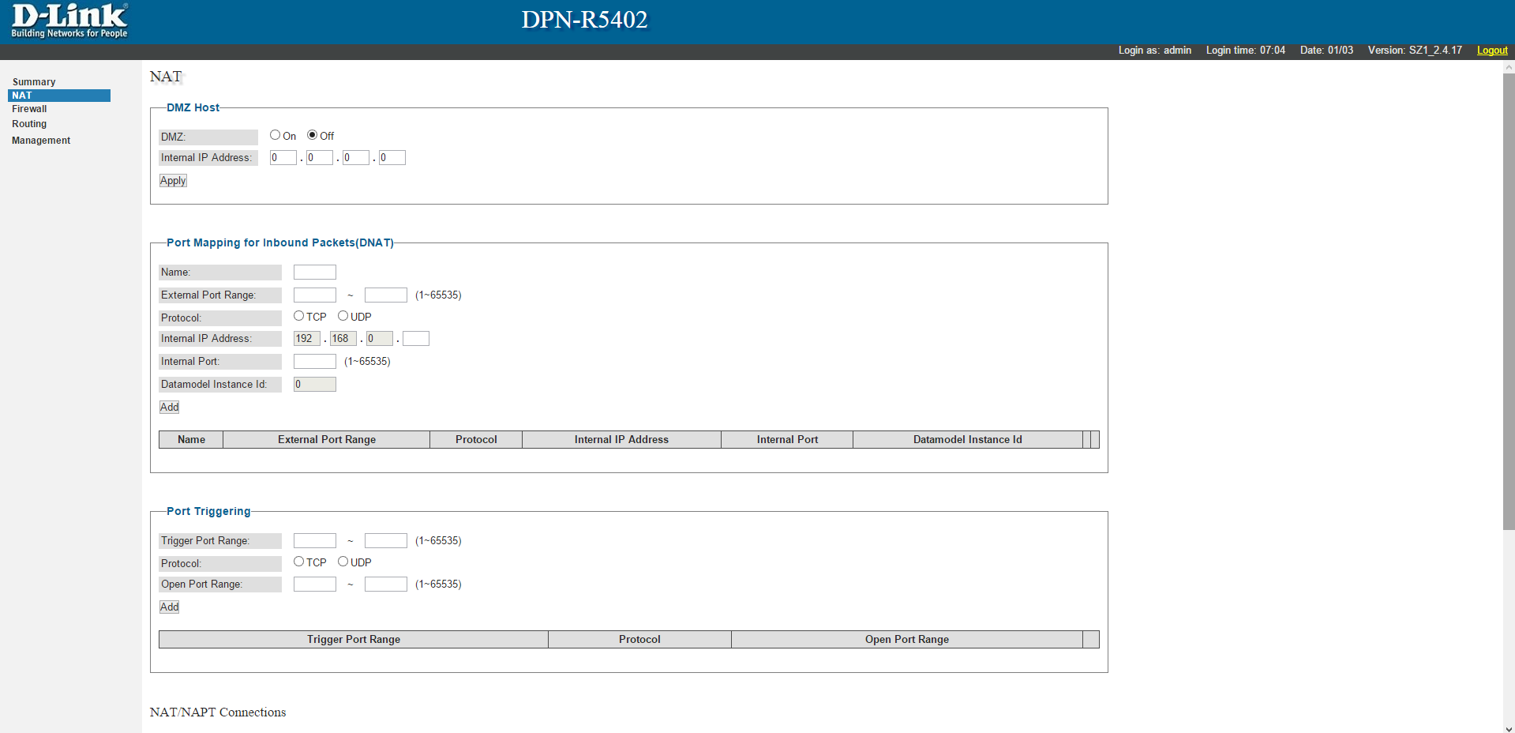The height and width of the screenshot is (733, 1515).
Task: Click fourth octet of DMZ internal IP
Action: coord(392,158)
